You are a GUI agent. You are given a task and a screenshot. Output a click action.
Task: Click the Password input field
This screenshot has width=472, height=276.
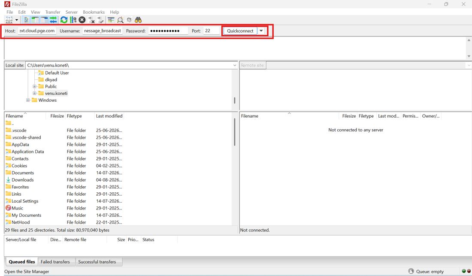click(168, 31)
